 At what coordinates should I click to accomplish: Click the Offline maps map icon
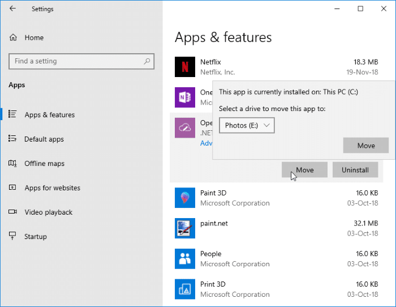(12, 163)
